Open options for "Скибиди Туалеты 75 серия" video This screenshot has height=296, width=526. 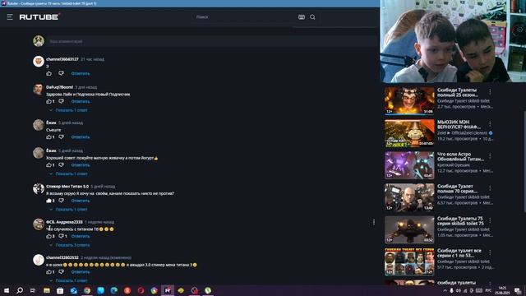[490, 220]
